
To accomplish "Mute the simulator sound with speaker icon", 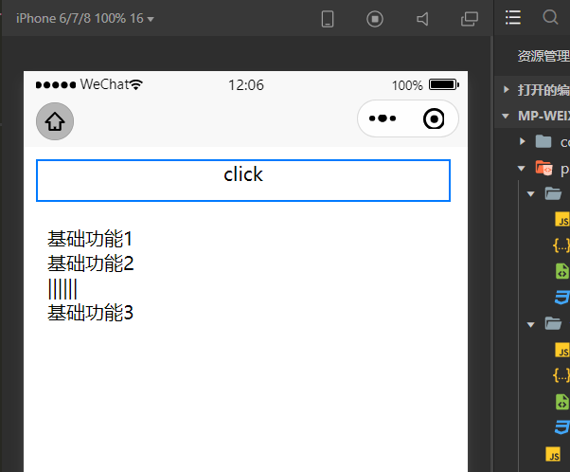I will click(422, 18).
